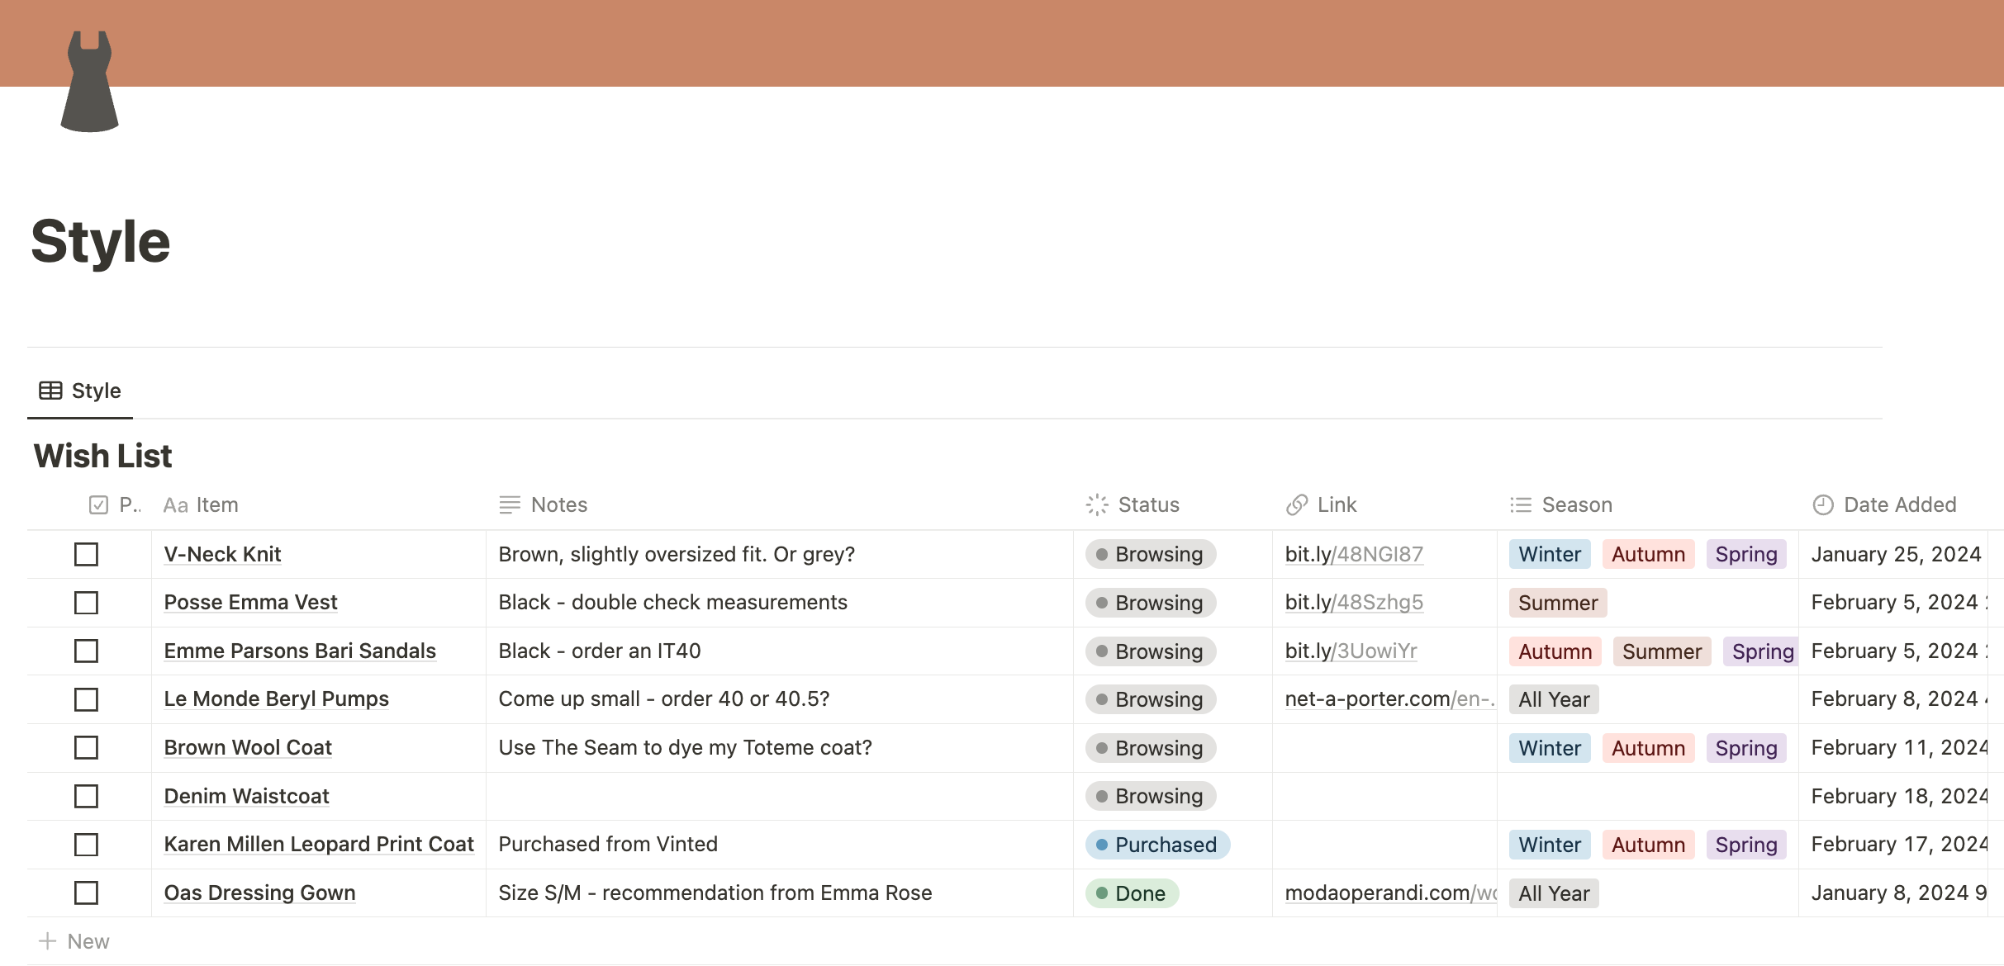The image size is (2004, 966).
Task: Check the V-Neck Knit checkbox
Action: point(87,554)
